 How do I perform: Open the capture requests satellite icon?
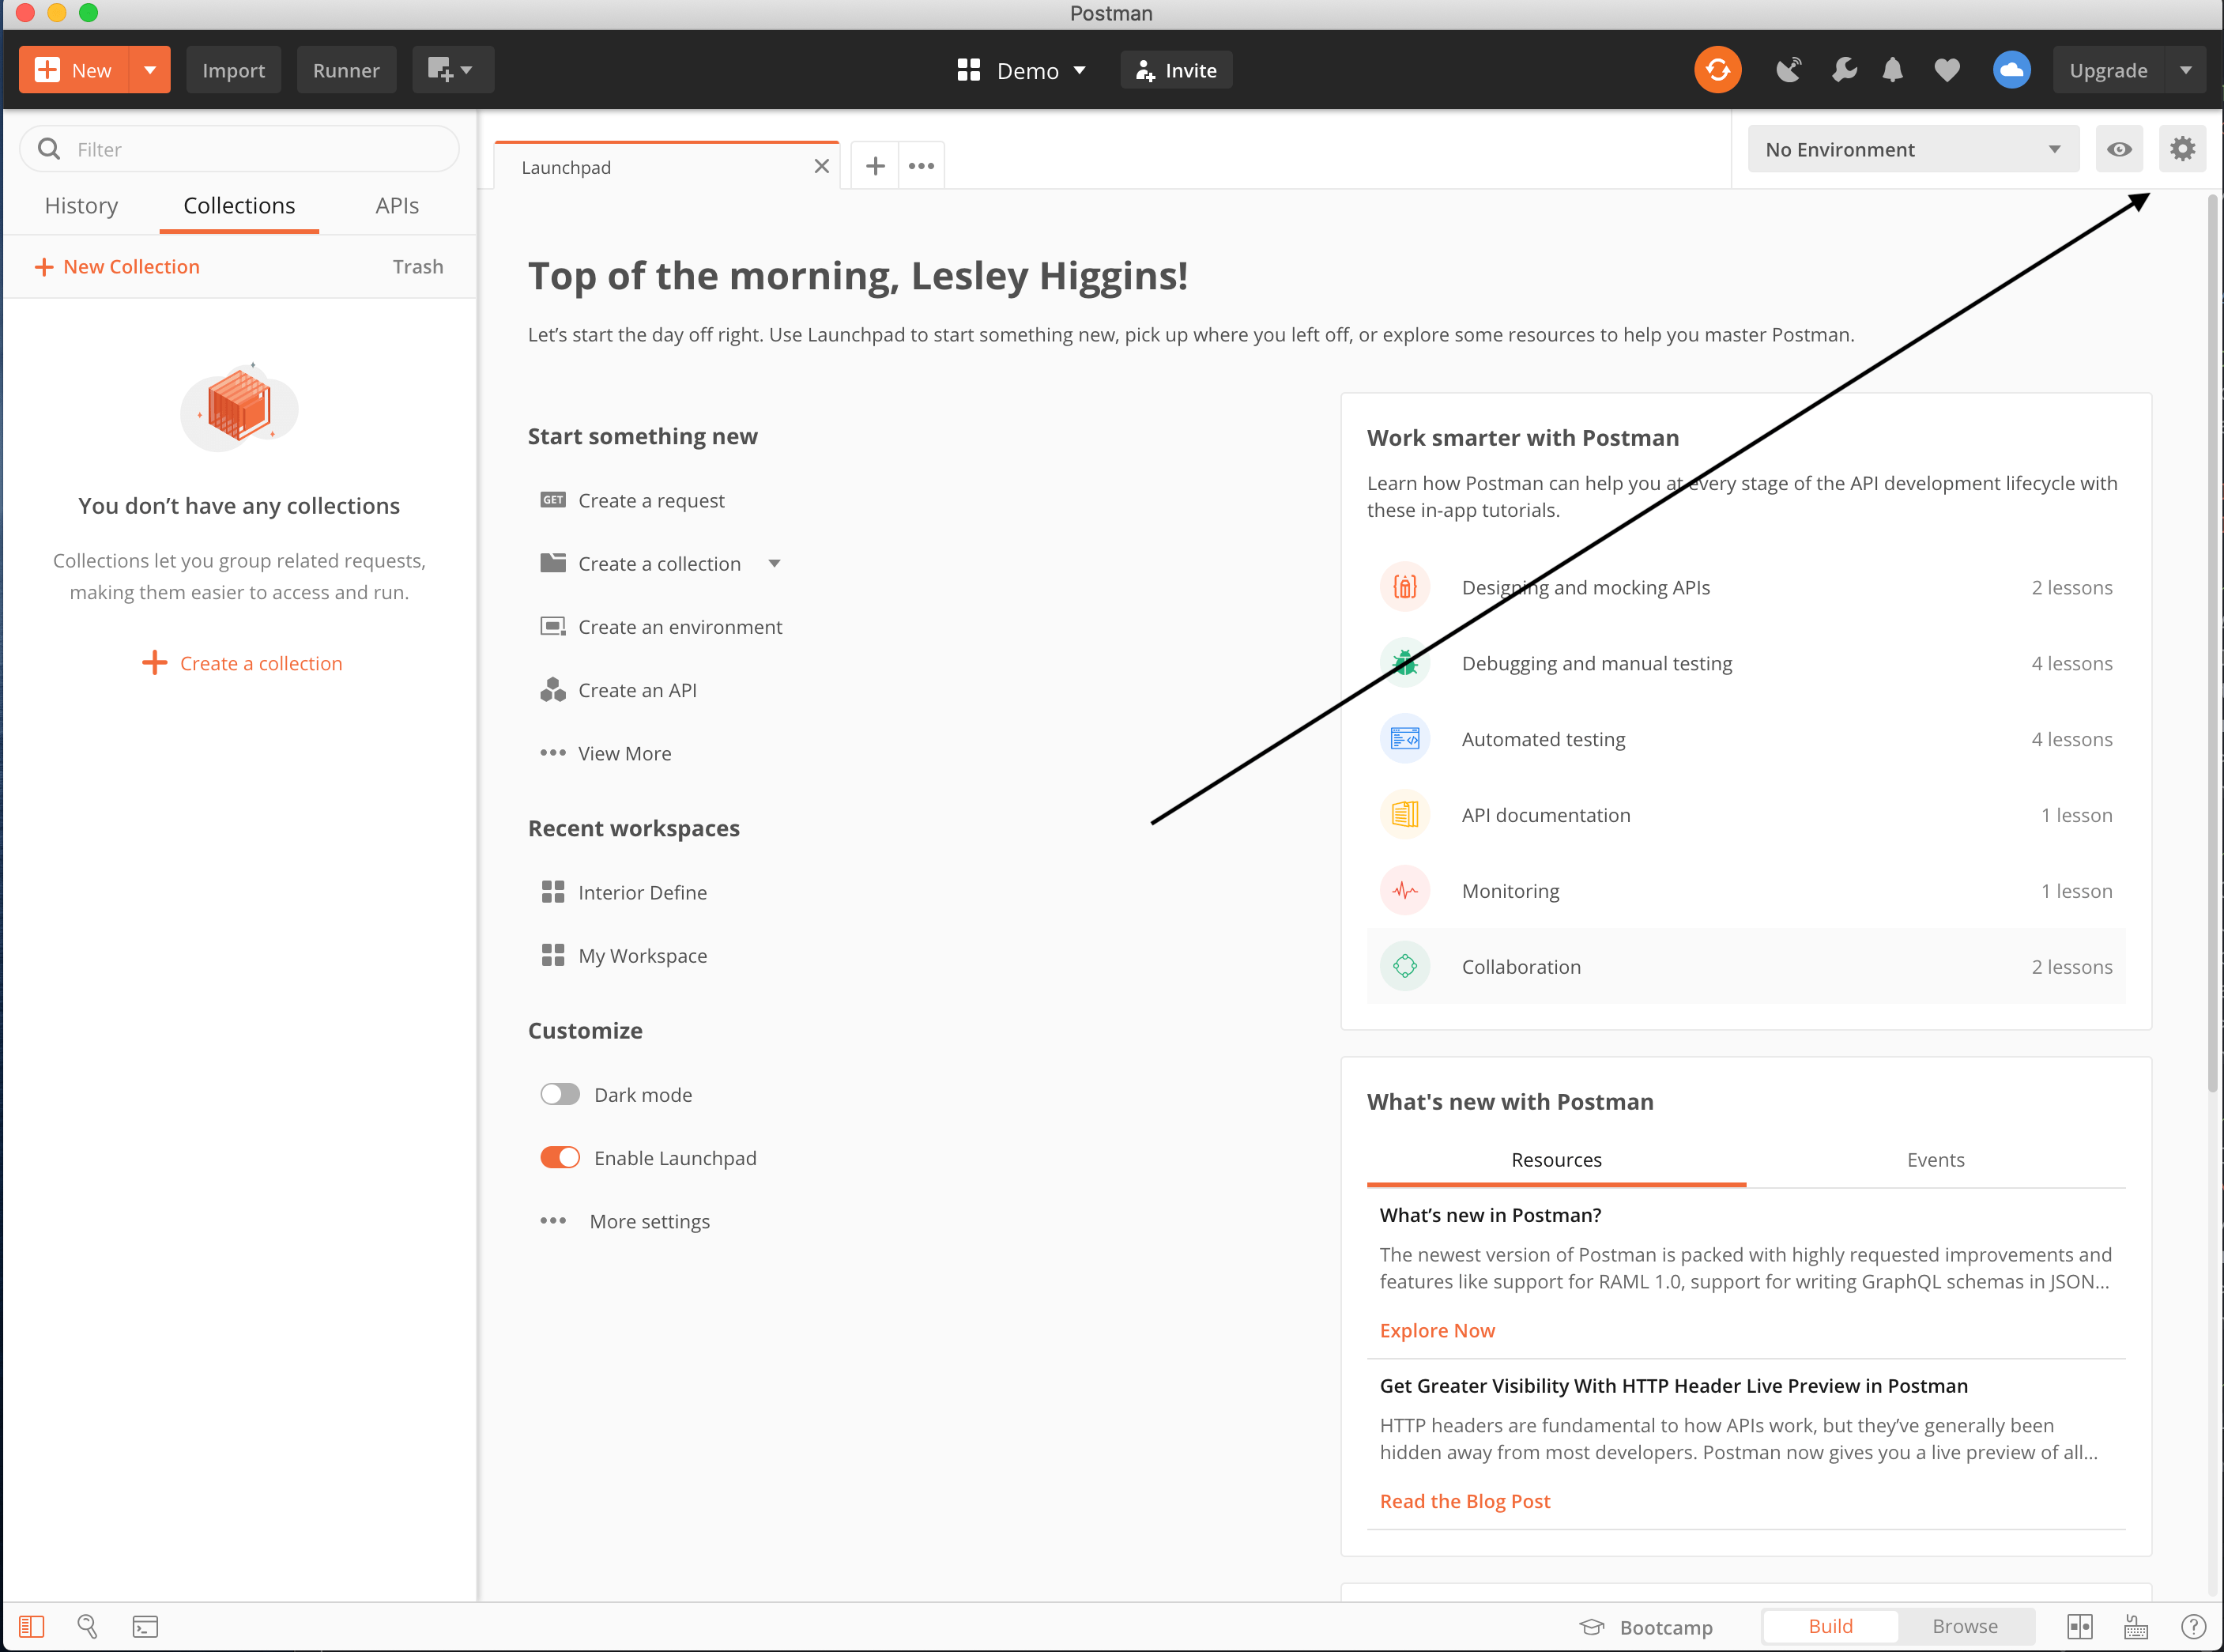(1788, 70)
